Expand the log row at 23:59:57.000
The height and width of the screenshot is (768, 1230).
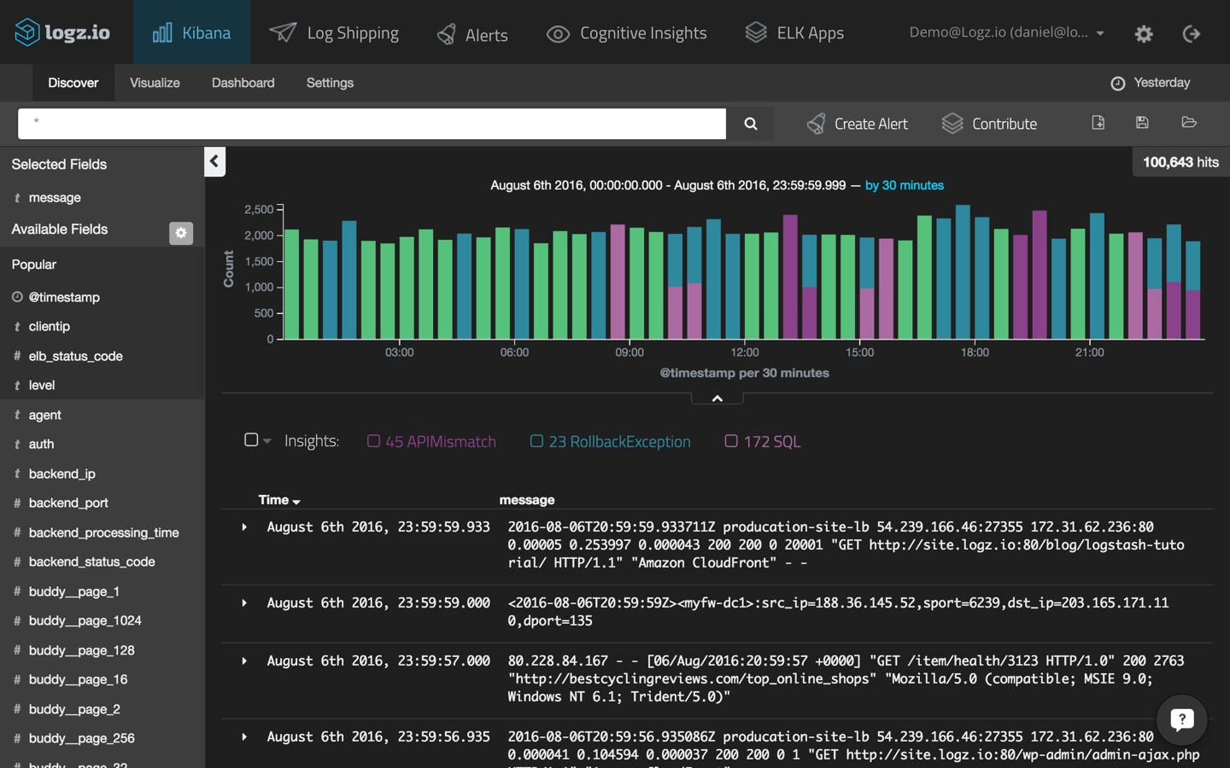pyautogui.click(x=244, y=661)
